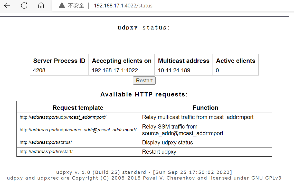Viewport: 294px width, 187px height.
Task: Select the http://address:port/status/ template
Action: [x=46, y=142]
